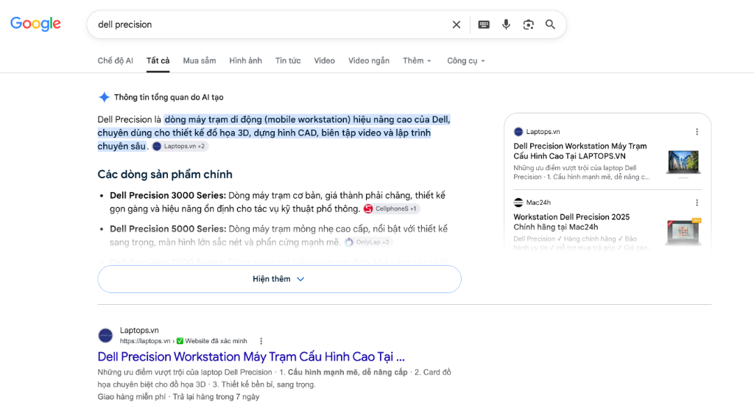Screen dimensions: 754x408
Task: Expand AI overview with Hiện thêm
Action: pos(279,279)
